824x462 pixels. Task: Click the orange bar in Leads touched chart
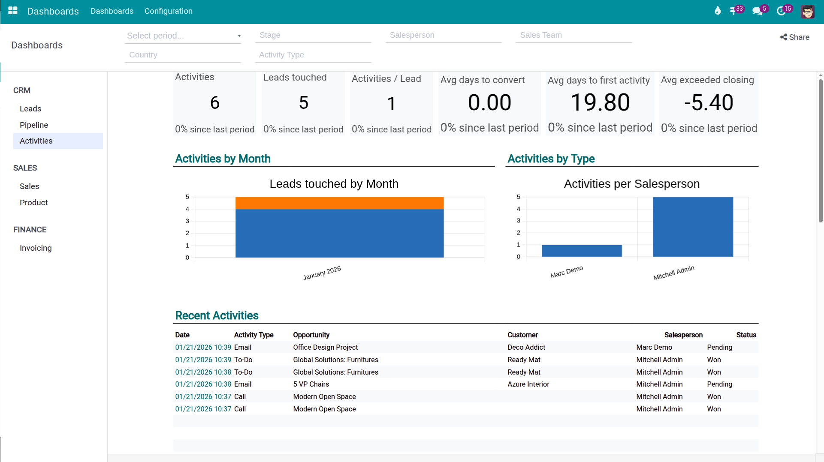(x=339, y=203)
